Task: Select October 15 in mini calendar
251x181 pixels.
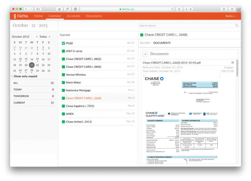Action: click(x=37, y=59)
